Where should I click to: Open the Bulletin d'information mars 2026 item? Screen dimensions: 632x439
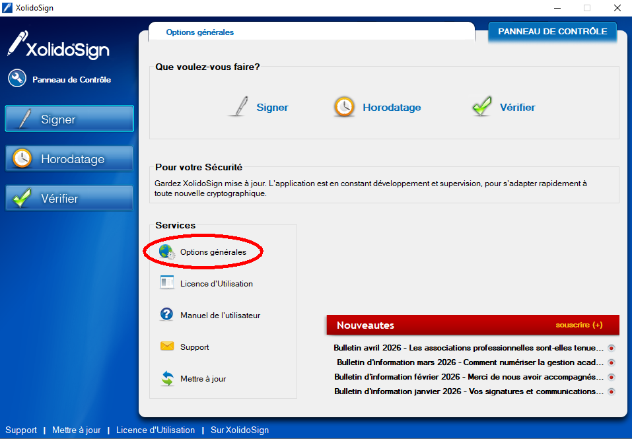[x=470, y=362]
